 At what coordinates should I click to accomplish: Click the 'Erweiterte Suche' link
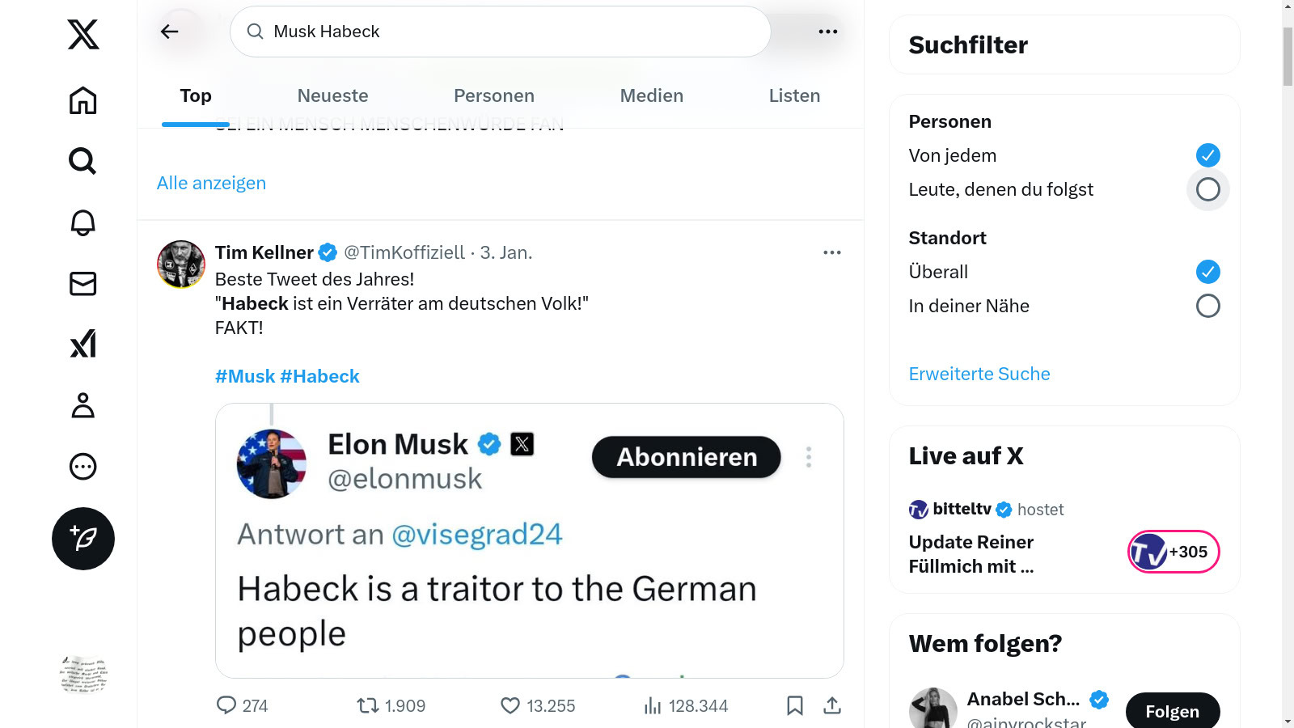pyautogui.click(x=979, y=374)
